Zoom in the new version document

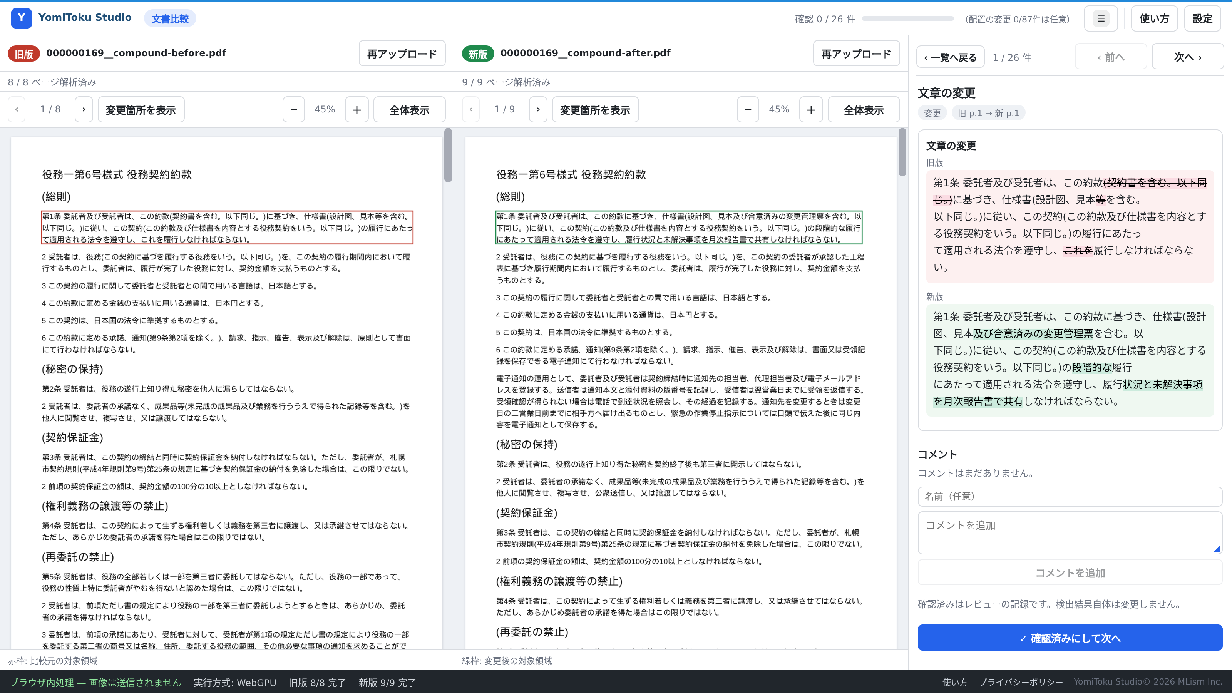pos(811,109)
